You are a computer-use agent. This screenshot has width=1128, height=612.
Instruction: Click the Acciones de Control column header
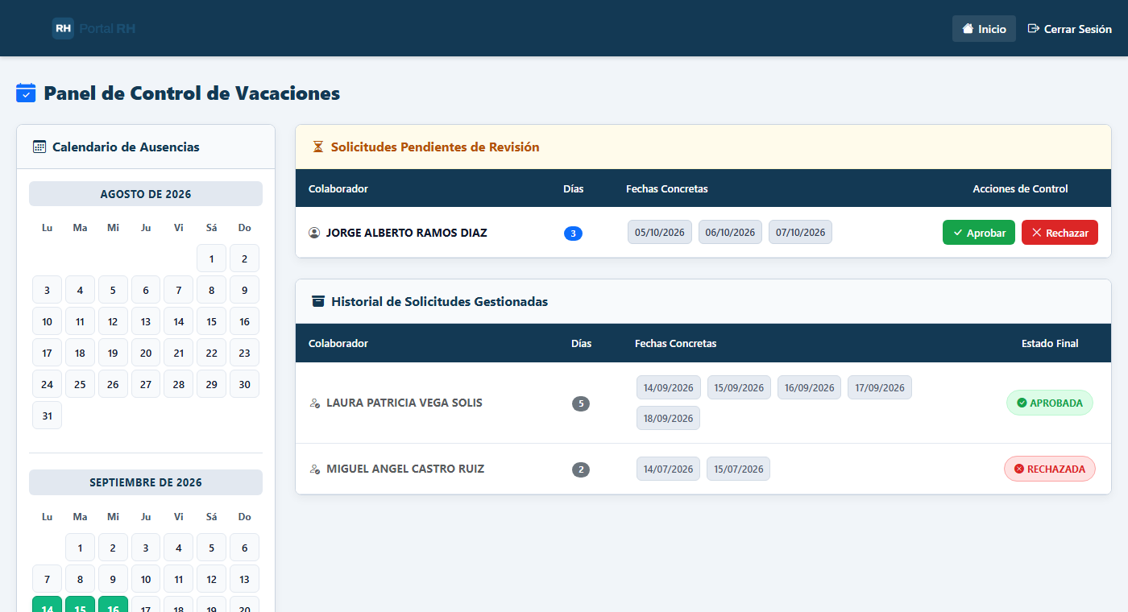(x=1020, y=188)
